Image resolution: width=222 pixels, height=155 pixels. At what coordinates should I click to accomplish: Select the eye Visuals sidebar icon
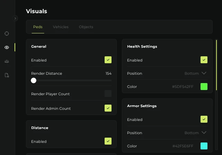(x=7, y=48)
